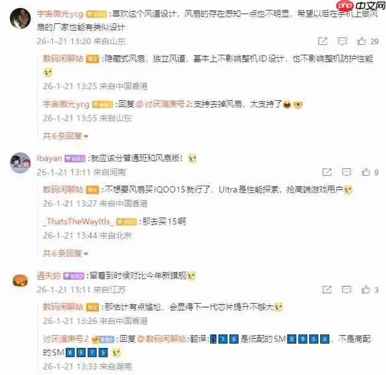This screenshot has width=386, height=375.
Task: Open comment icon on 江苏 user's comment
Action: [x=347, y=290]
